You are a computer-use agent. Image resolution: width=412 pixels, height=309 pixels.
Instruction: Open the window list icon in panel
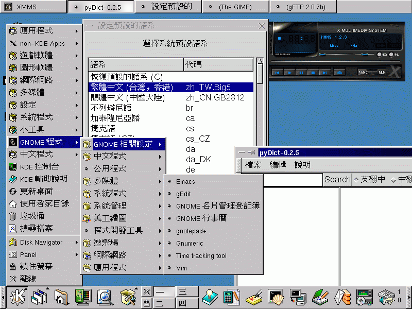[x=40, y=297]
